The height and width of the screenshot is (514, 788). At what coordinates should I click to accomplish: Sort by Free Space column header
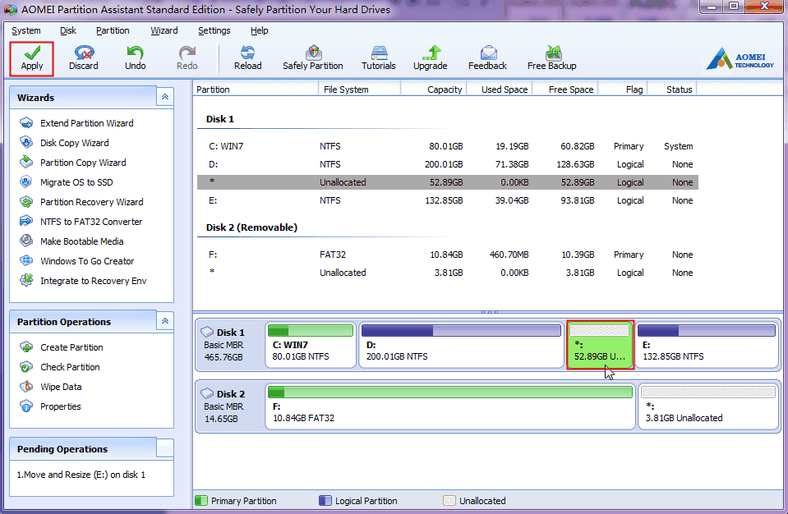[565, 89]
